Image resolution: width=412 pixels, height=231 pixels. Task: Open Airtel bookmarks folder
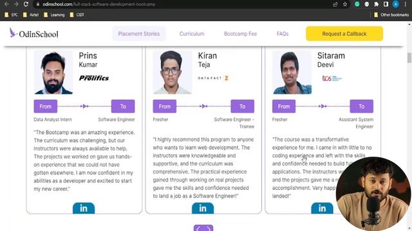click(x=31, y=15)
